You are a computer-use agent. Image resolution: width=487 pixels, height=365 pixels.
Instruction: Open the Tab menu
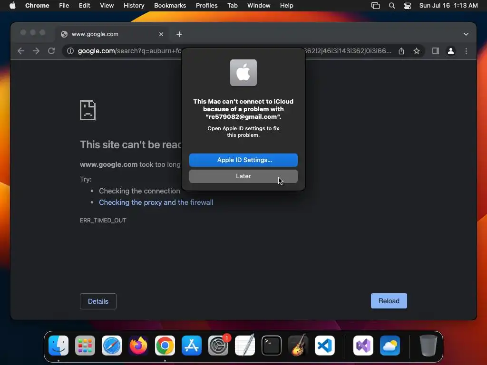point(232,6)
